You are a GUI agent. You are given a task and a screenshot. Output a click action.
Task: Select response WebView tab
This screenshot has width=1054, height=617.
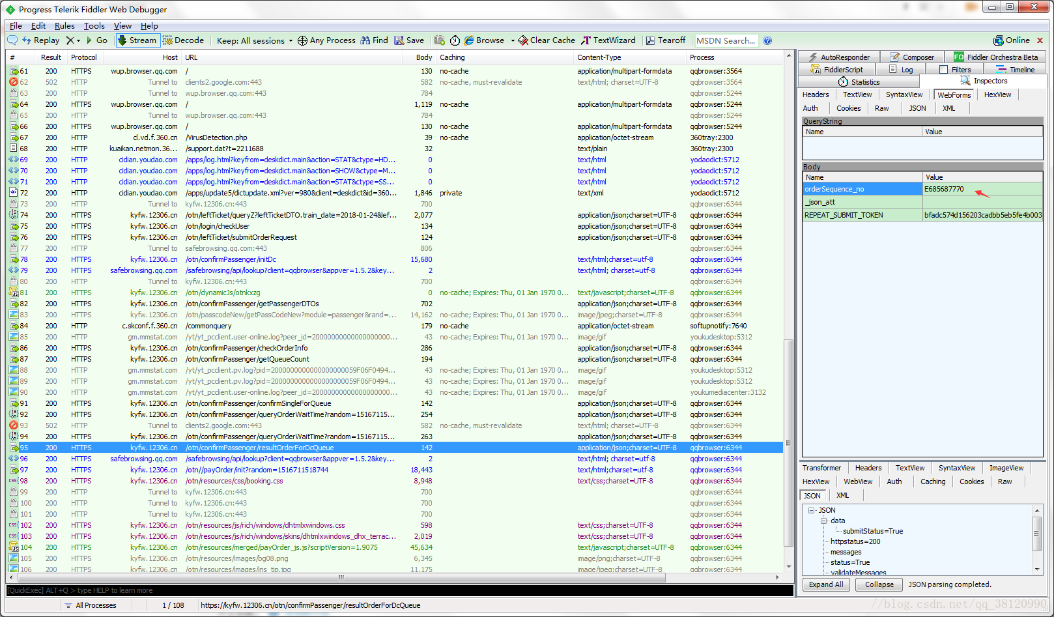tap(858, 482)
